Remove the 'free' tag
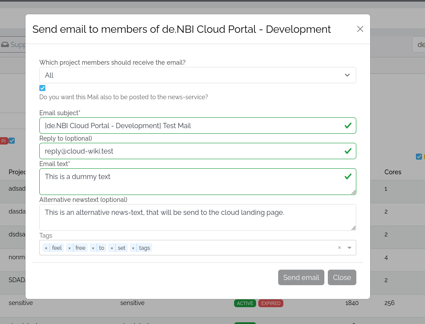 (x=70, y=248)
